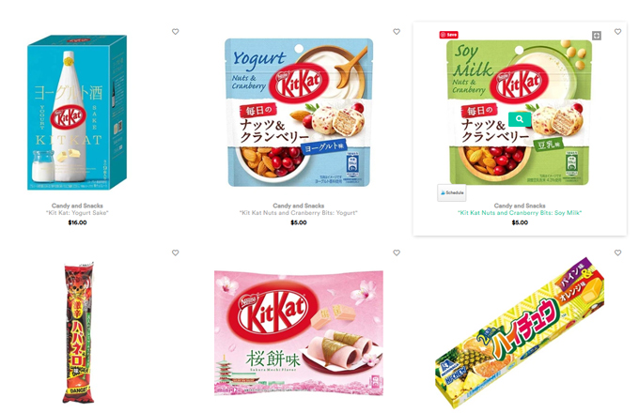Click the expand icon on Soy Milk card
This screenshot has width=639, height=413.
point(596,36)
